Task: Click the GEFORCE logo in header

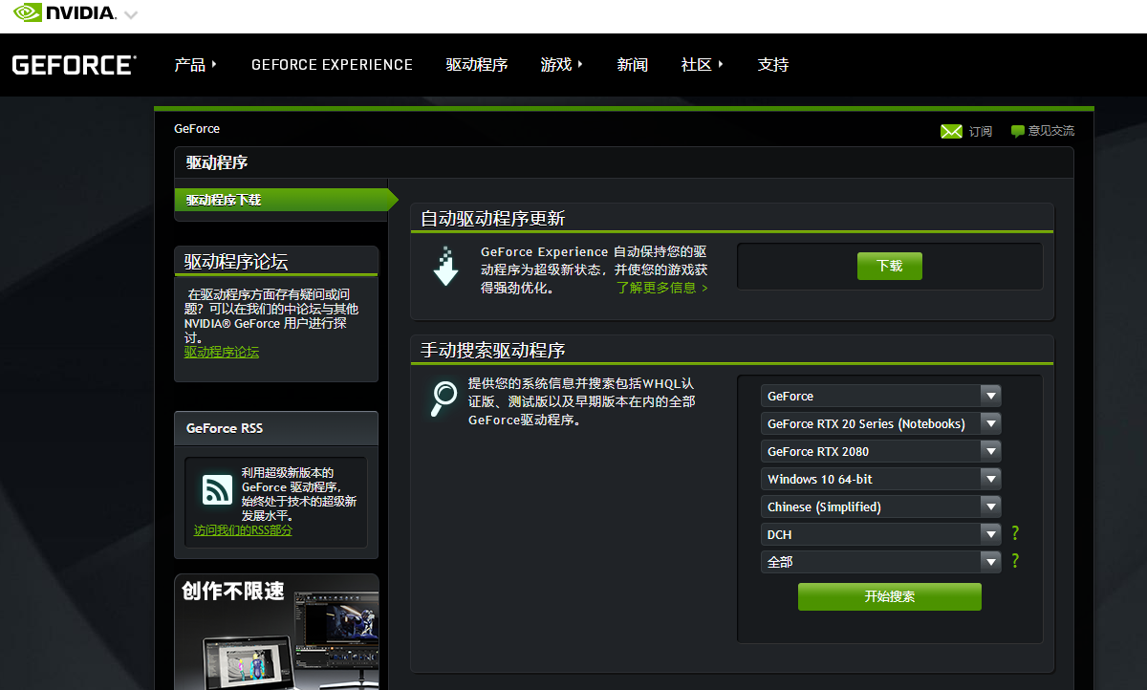Action: tap(74, 65)
